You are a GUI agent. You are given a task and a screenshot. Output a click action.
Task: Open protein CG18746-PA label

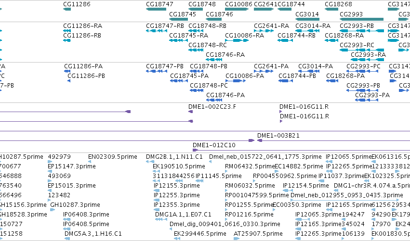[225, 95]
